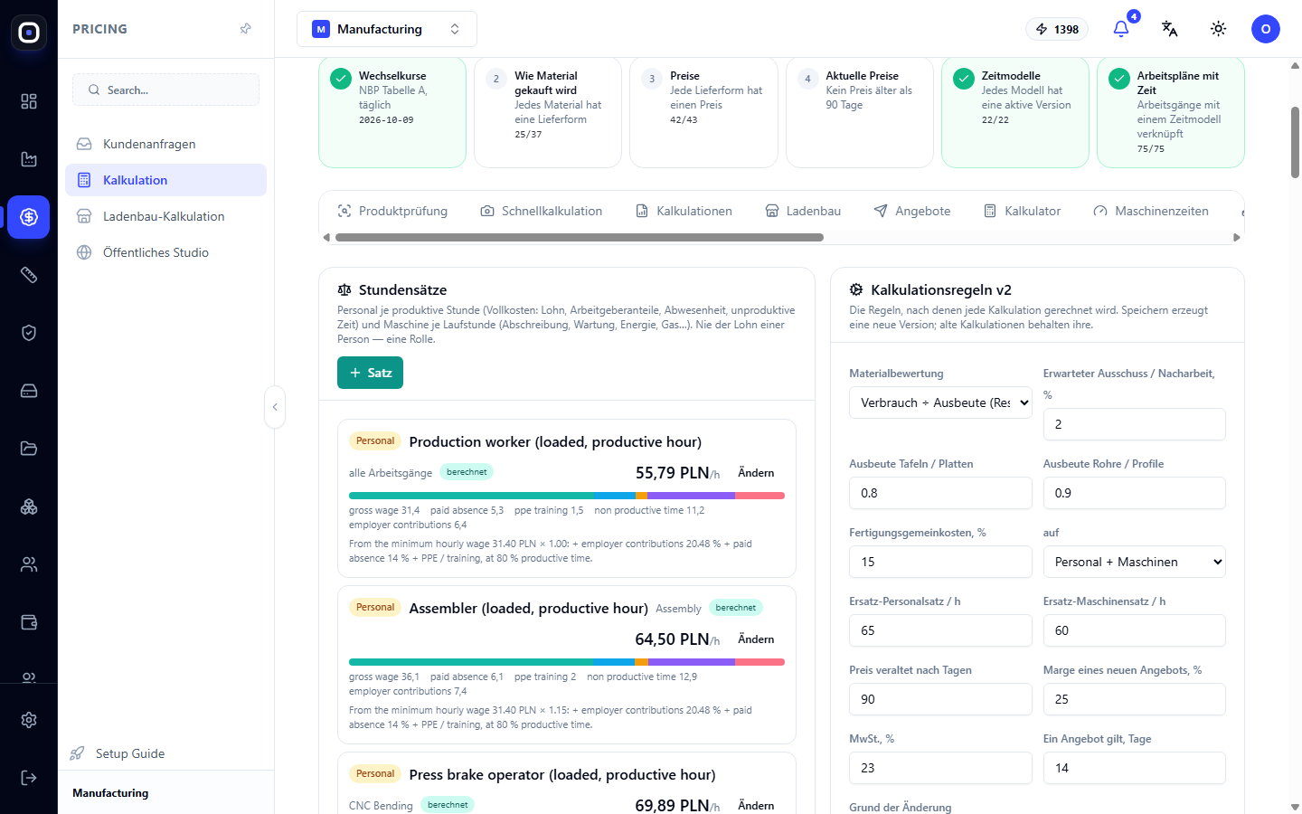The image size is (1302, 814).
Task: Open the dashboard grid icon in left rail
Action: tap(29, 101)
